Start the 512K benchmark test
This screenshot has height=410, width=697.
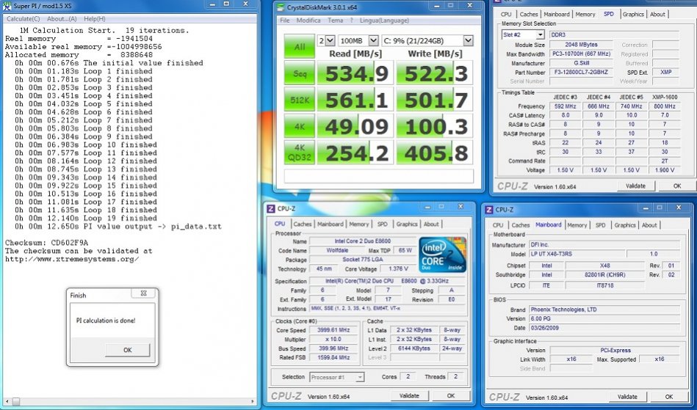pyautogui.click(x=299, y=100)
